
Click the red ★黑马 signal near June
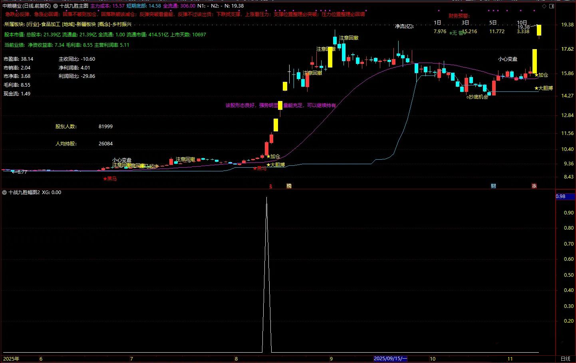pyautogui.click(x=110, y=179)
